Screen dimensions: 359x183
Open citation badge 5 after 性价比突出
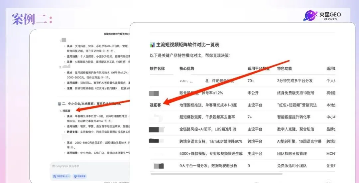(102, 78)
